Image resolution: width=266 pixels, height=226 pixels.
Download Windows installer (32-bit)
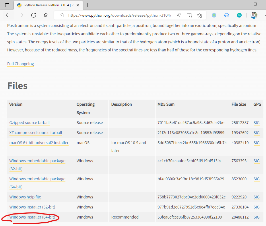click(32, 207)
